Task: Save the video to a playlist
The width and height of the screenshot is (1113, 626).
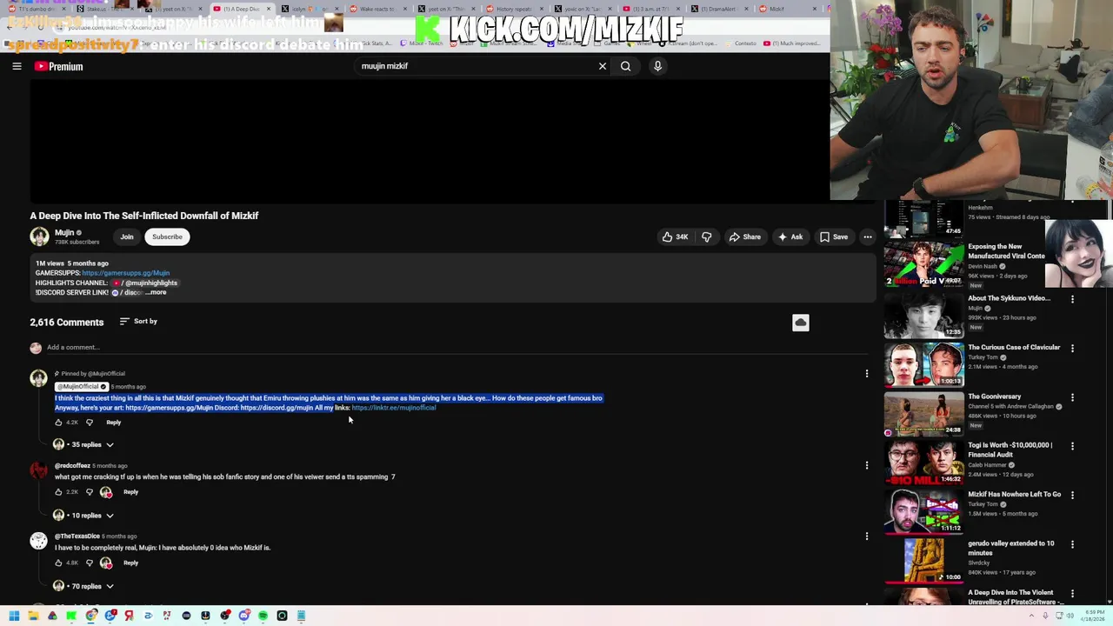Action: (x=833, y=236)
